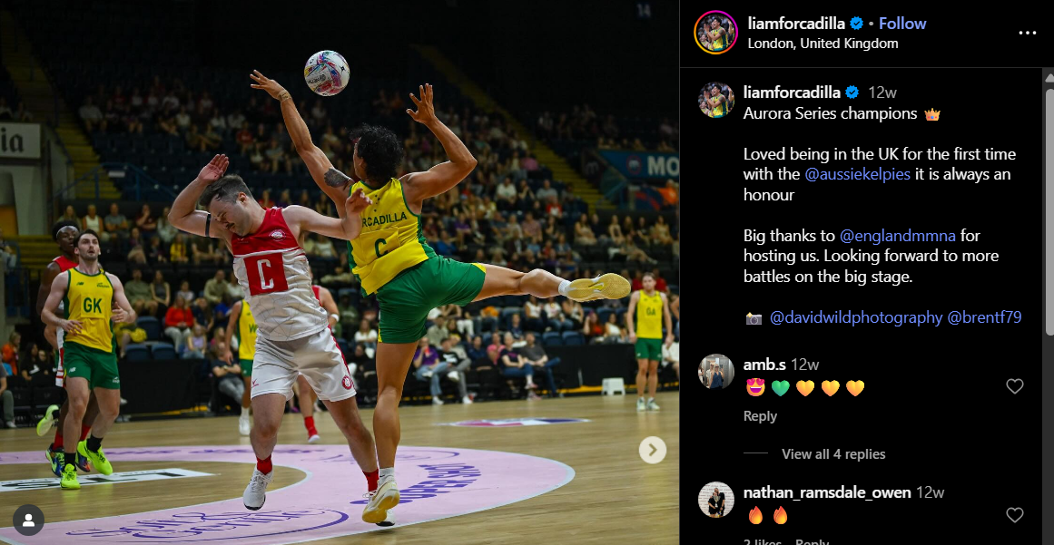Show tagged people icon on photo
Screen dimensions: 1054x545
pos(28,521)
